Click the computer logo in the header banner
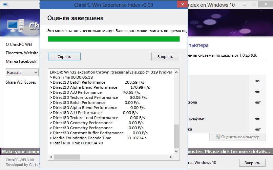Screen dimensions: 273x170 pyautogui.click(x=15, y=25)
